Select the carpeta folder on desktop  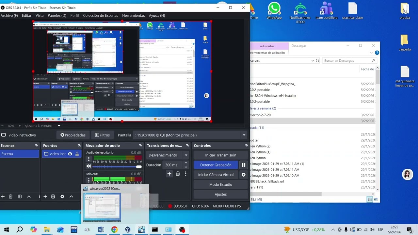tap(405, 42)
